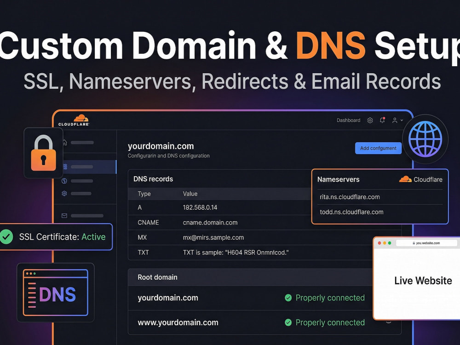Screen dimensions: 460x345
Task: Click the Dashboard link in the header
Action: [x=348, y=120]
